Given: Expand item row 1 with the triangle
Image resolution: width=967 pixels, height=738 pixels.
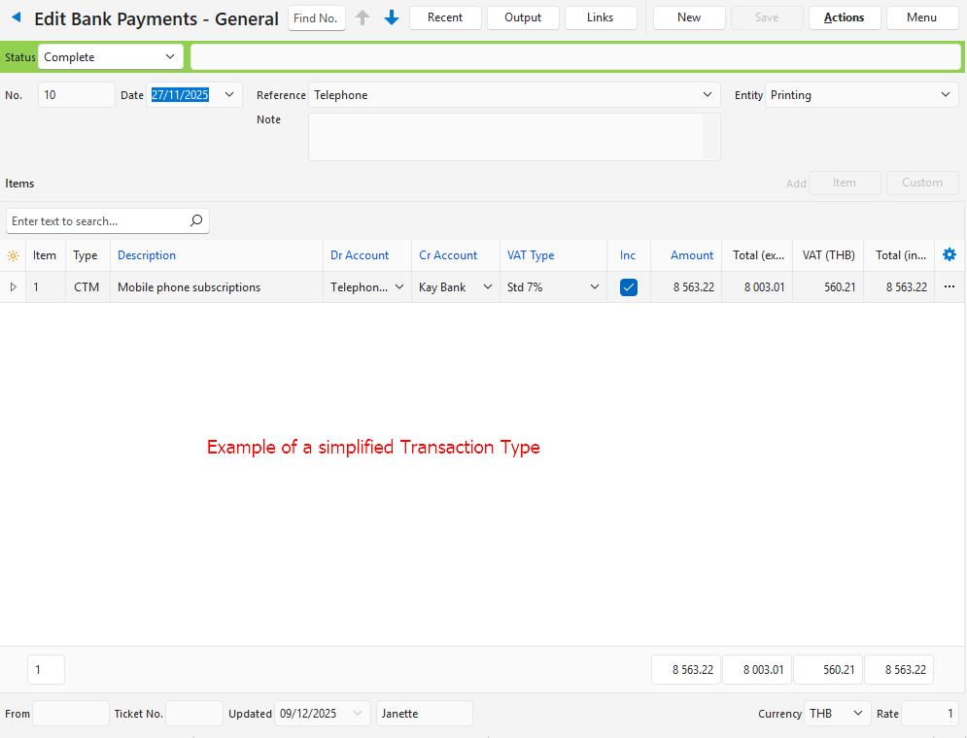Looking at the screenshot, I should coord(13,287).
